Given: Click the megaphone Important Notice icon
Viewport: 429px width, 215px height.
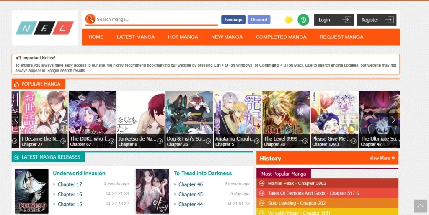Looking at the screenshot, I should pyautogui.click(x=18, y=58).
